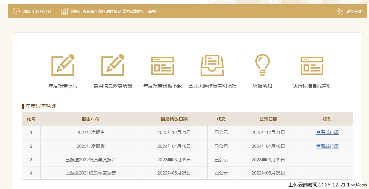Click the 年度报告模板下载 text label

click(163, 86)
